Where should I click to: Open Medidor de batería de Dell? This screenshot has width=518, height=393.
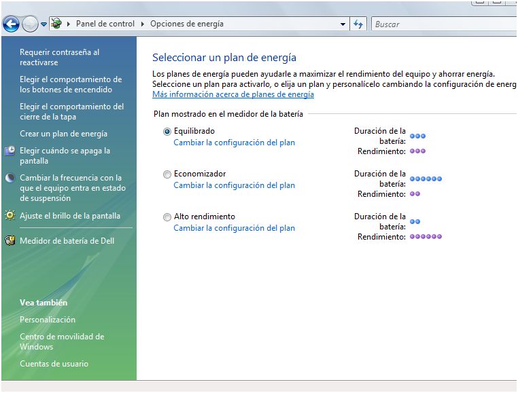(x=67, y=241)
